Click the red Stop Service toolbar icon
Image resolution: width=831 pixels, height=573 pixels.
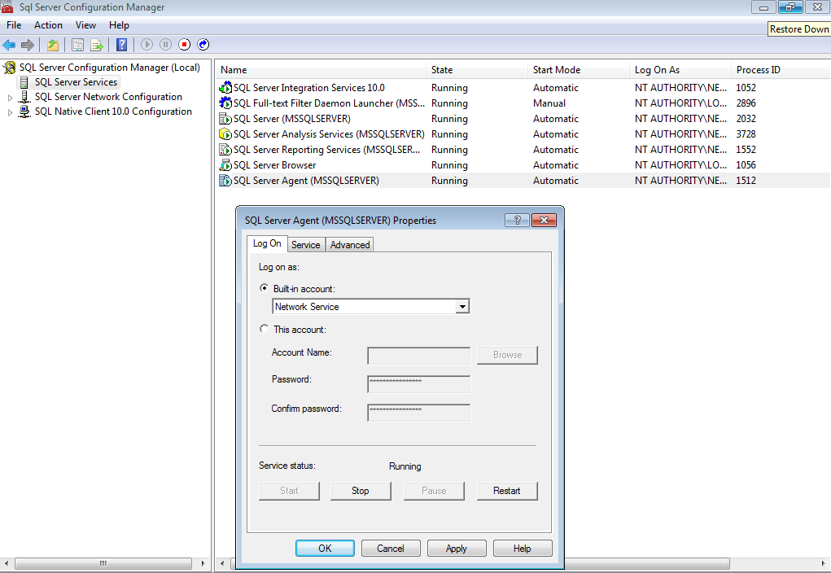[185, 45]
